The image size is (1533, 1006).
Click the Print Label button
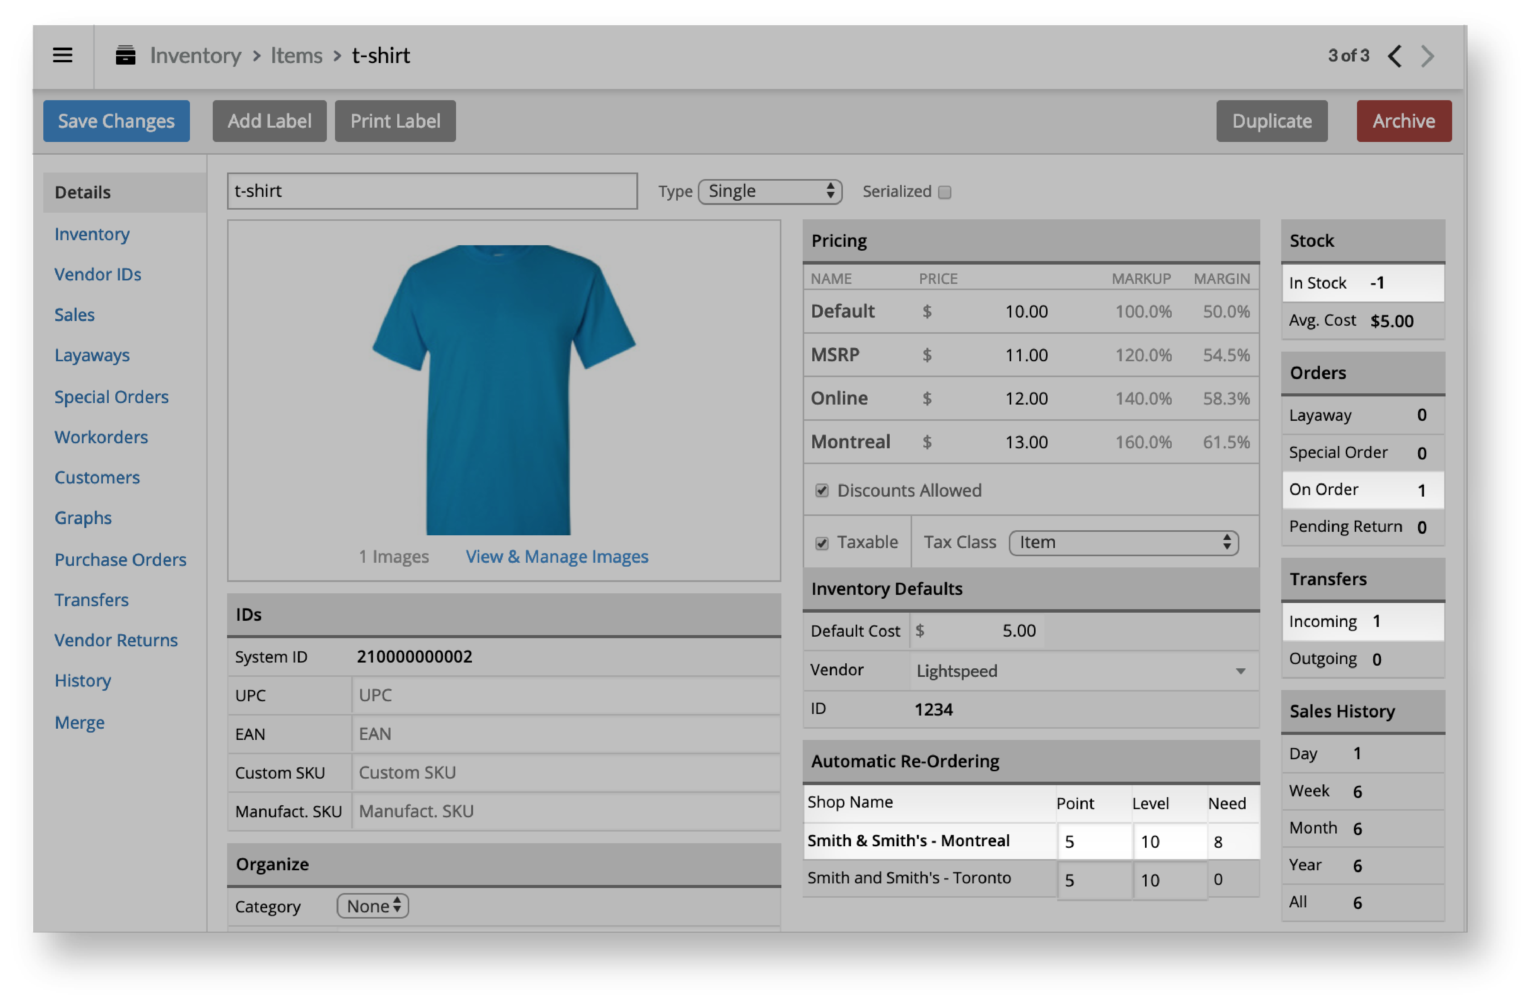[395, 121]
